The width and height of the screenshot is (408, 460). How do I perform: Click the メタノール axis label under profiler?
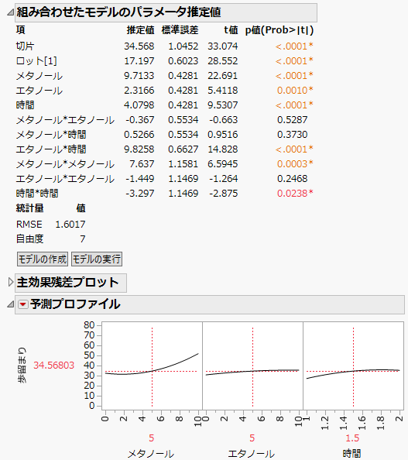pyautogui.click(x=151, y=454)
